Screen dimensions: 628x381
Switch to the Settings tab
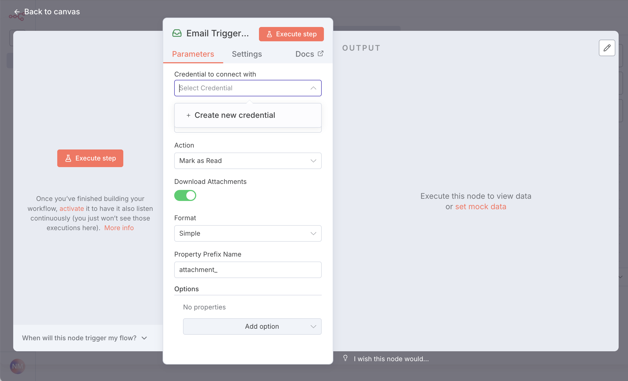(247, 54)
